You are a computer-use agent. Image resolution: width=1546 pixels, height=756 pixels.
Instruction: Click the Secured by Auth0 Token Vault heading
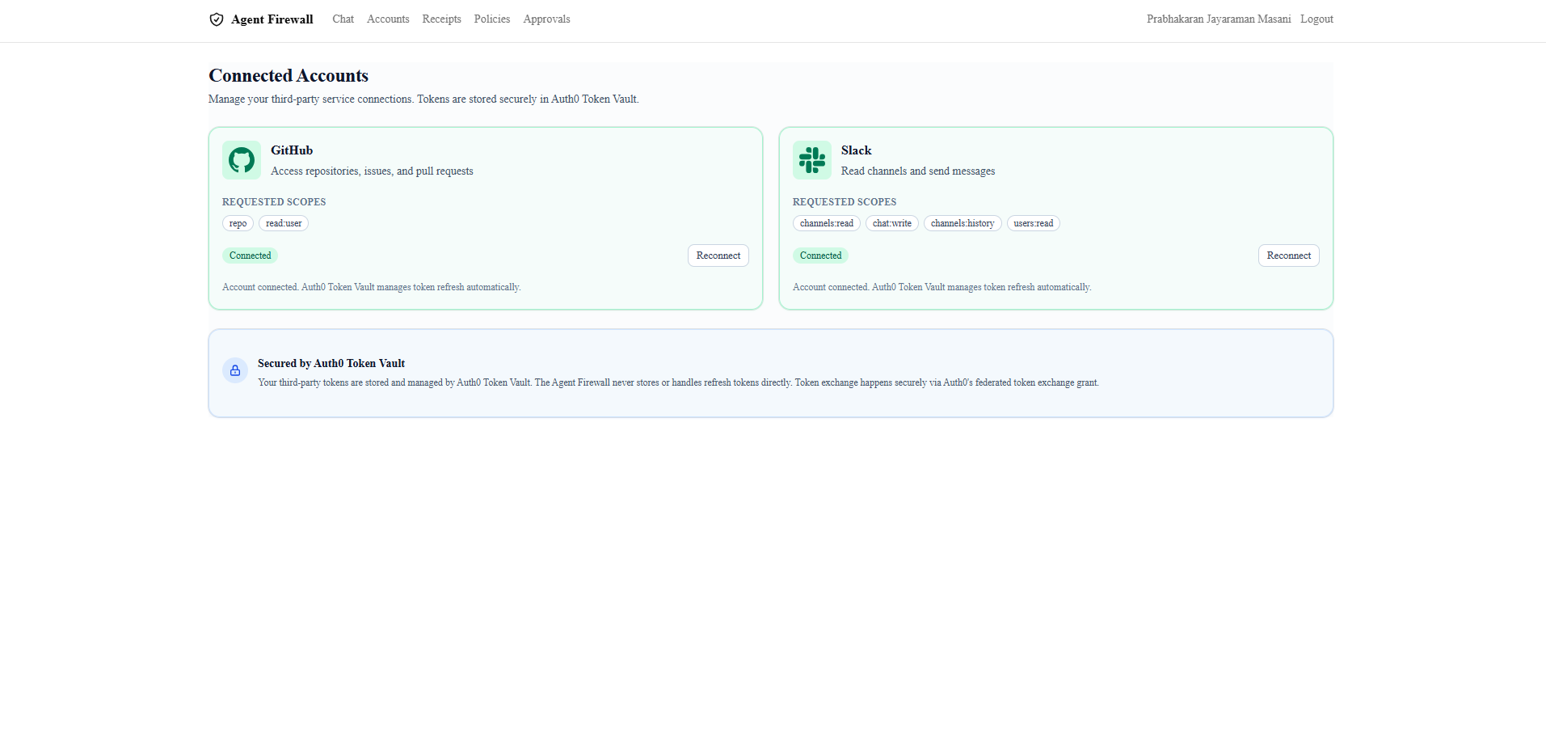(331, 364)
